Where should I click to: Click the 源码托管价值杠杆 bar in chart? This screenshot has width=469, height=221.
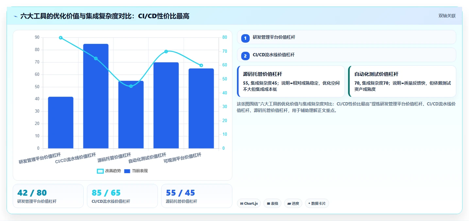131,115
